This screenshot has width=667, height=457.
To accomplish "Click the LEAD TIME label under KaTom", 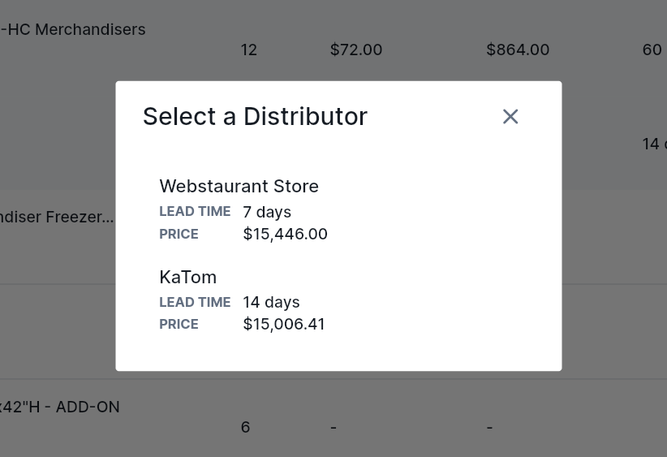I will tap(195, 302).
